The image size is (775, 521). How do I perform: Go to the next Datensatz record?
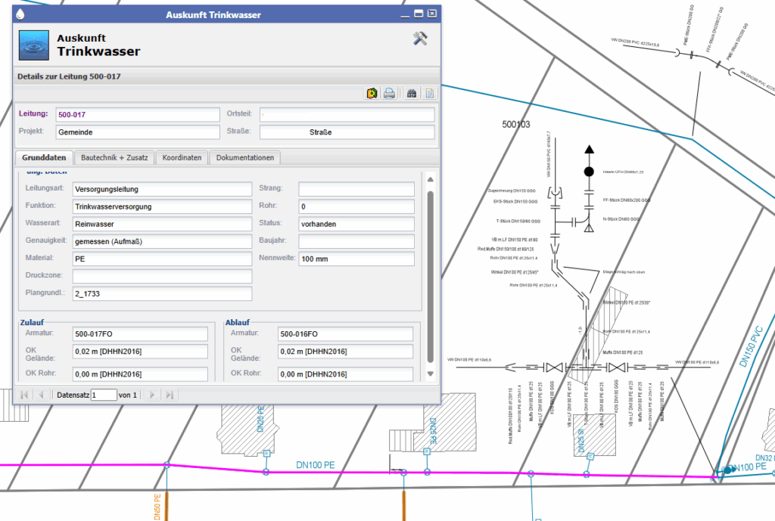click(x=152, y=395)
